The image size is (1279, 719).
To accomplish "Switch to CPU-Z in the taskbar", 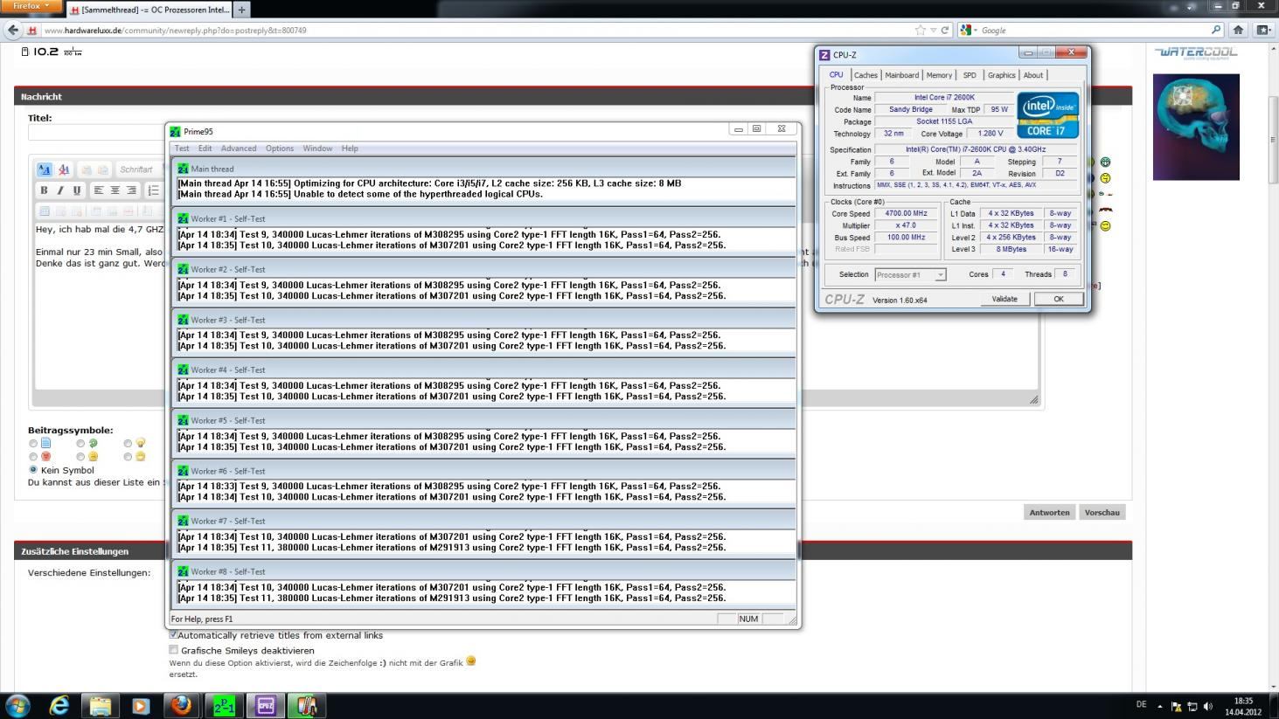I will 266,705.
